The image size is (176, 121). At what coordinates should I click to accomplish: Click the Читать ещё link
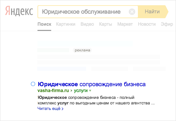coord(49,109)
